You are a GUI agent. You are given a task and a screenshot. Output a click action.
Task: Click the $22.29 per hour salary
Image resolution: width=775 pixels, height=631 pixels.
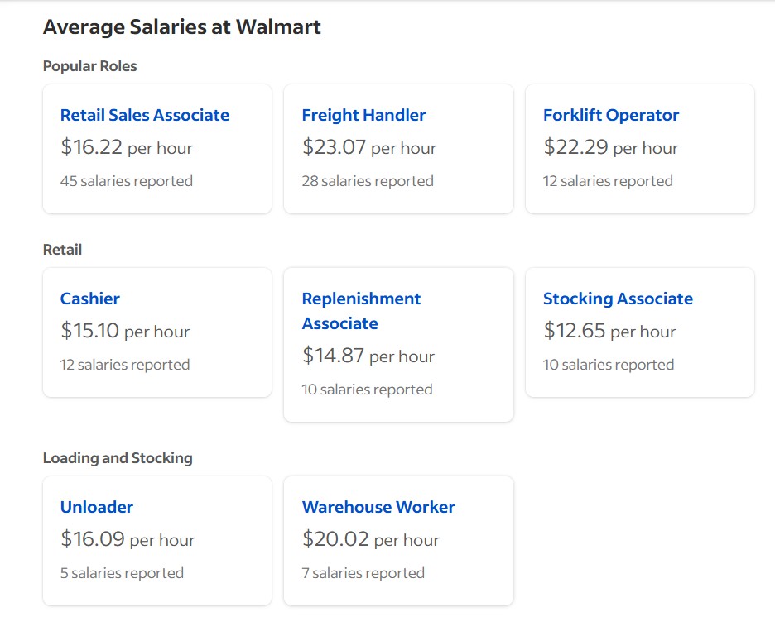tap(611, 148)
